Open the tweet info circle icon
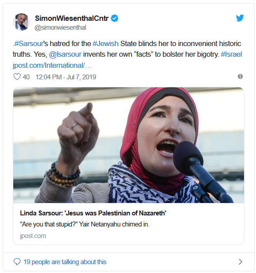The image size is (256, 273). [240, 76]
